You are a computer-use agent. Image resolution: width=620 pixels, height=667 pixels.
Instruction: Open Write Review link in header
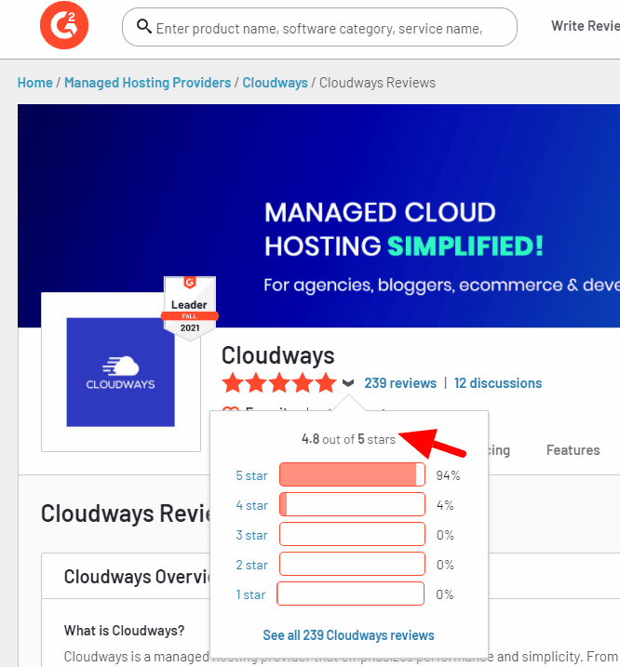(x=586, y=26)
